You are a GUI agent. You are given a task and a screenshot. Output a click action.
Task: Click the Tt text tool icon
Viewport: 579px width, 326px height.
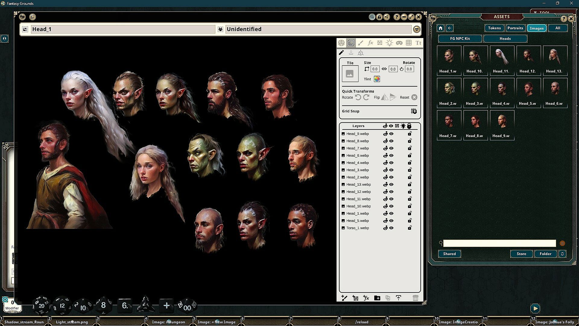tap(418, 43)
